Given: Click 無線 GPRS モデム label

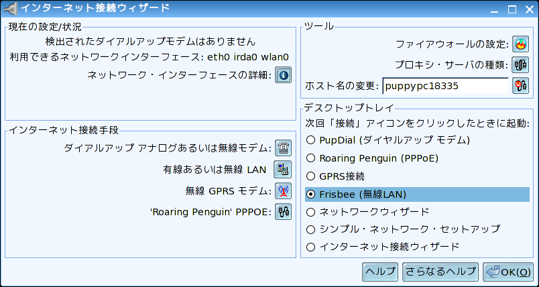Looking at the screenshot, I should tap(229, 191).
